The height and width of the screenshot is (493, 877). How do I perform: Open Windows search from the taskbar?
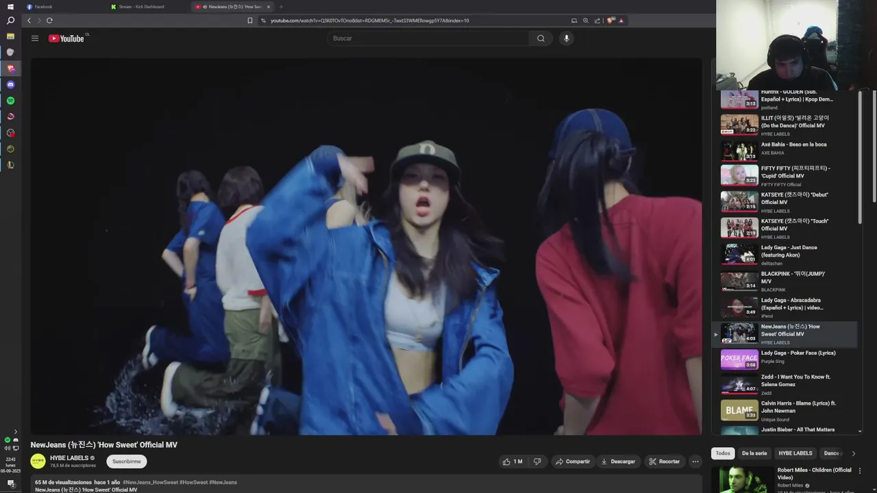[10, 21]
